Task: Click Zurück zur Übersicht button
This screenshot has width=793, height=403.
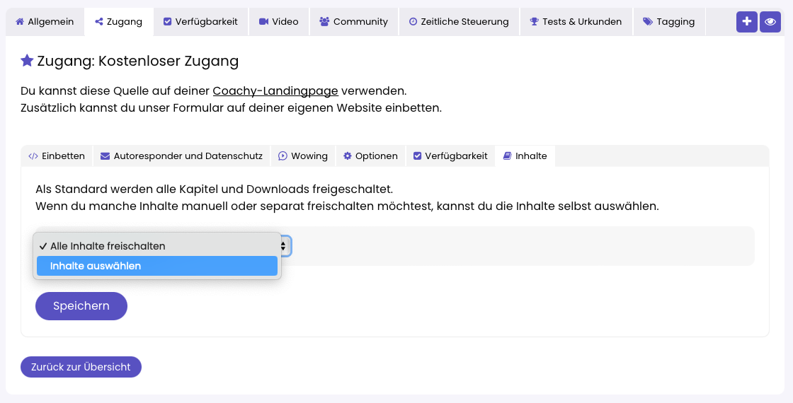Action: point(81,367)
